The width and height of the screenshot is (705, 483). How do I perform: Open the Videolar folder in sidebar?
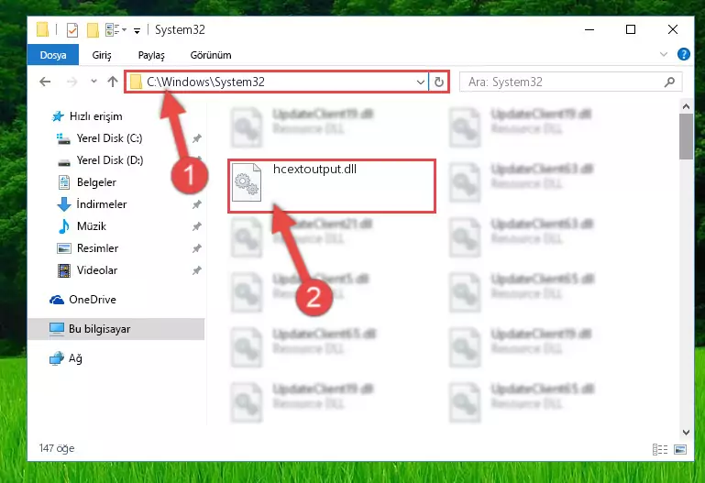point(96,270)
